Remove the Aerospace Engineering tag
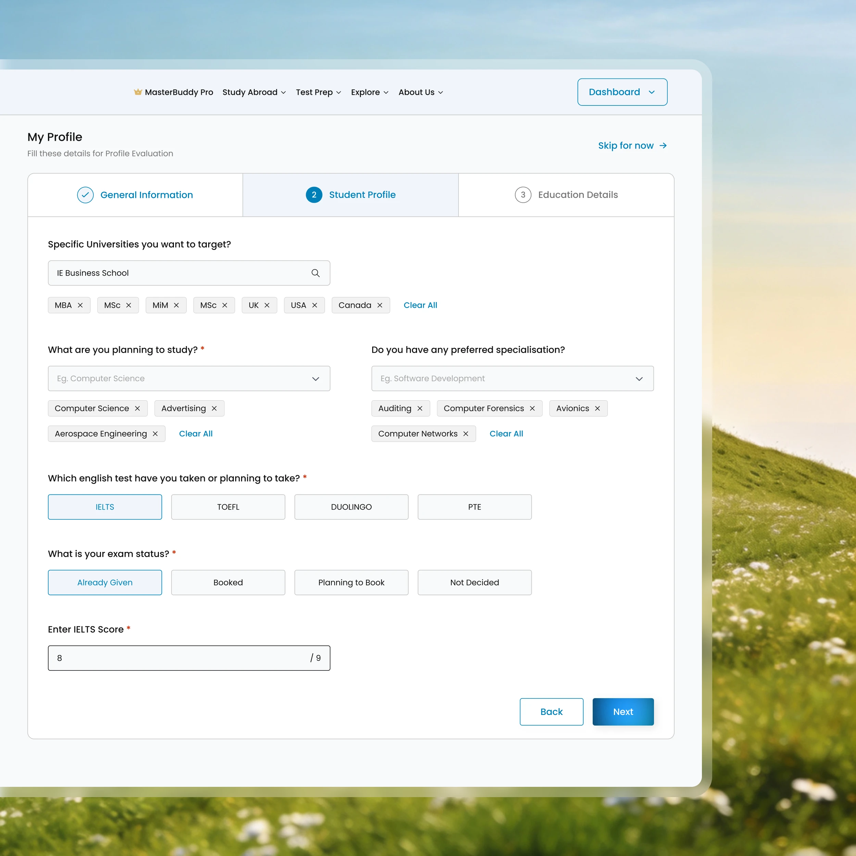856x856 pixels. click(x=155, y=434)
